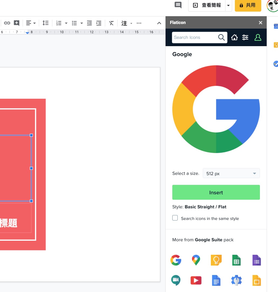Image resolution: width=278 pixels, height=292 pixels.
Task: Enable Search icons in the same style
Action: [x=175, y=218]
